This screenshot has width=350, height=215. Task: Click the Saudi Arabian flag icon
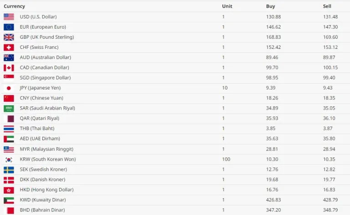[9, 108]
